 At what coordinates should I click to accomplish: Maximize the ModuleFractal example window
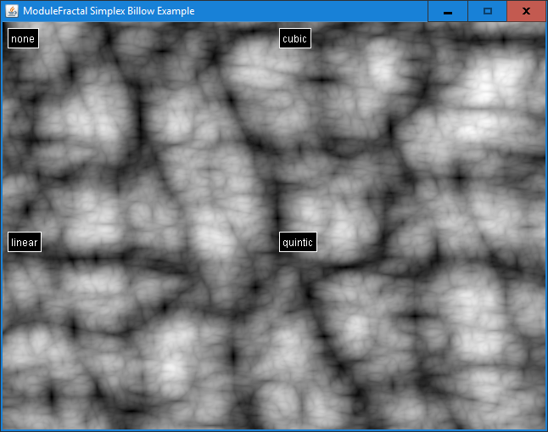tap(487, 11)
